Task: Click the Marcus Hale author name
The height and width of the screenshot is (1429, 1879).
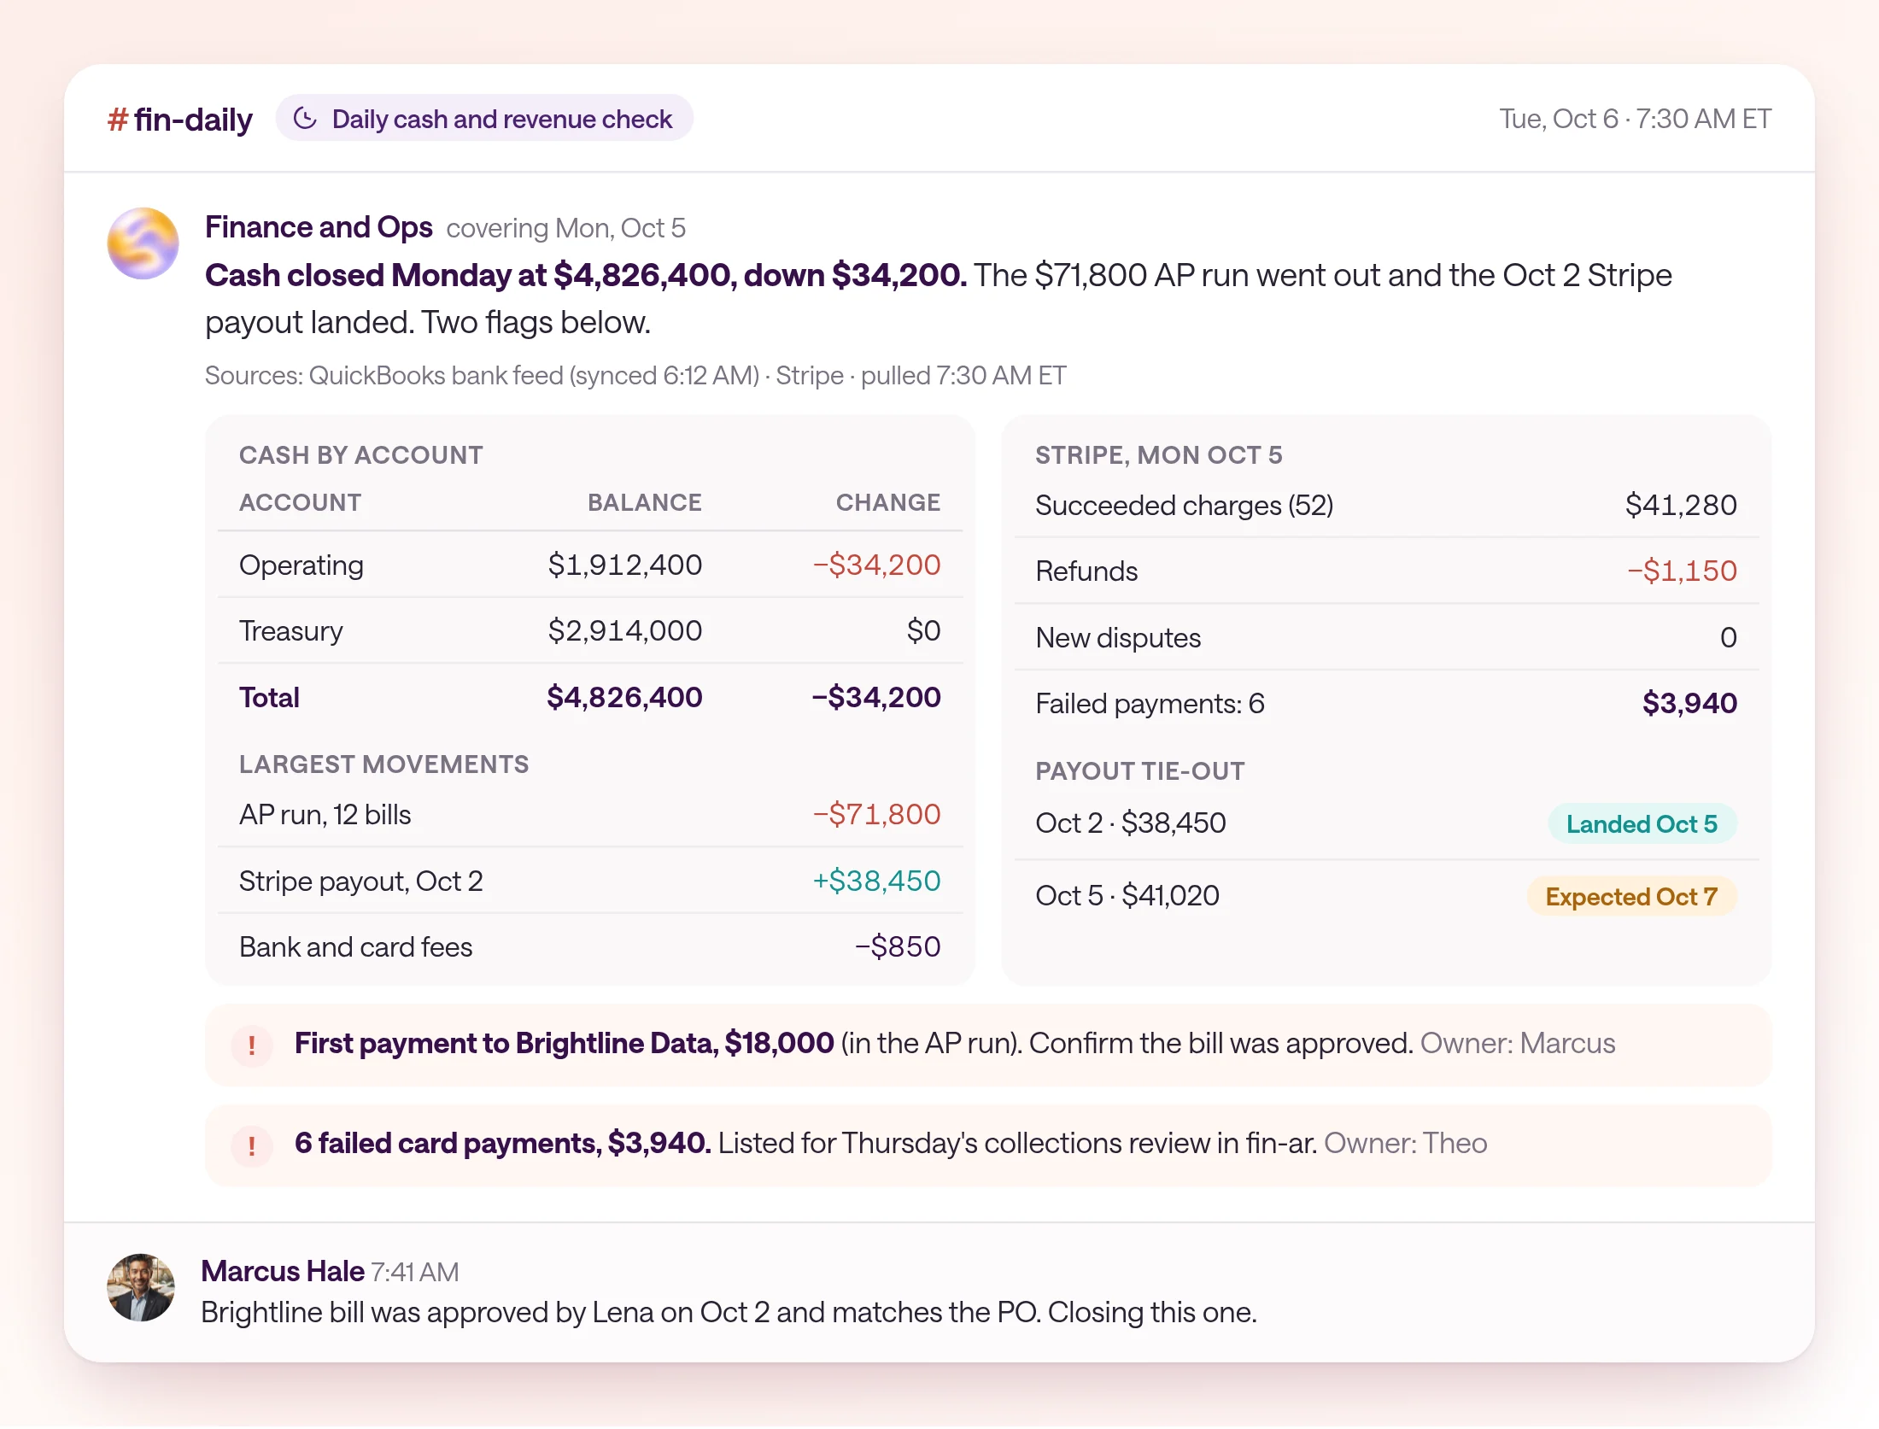Action: [283, 1271]
